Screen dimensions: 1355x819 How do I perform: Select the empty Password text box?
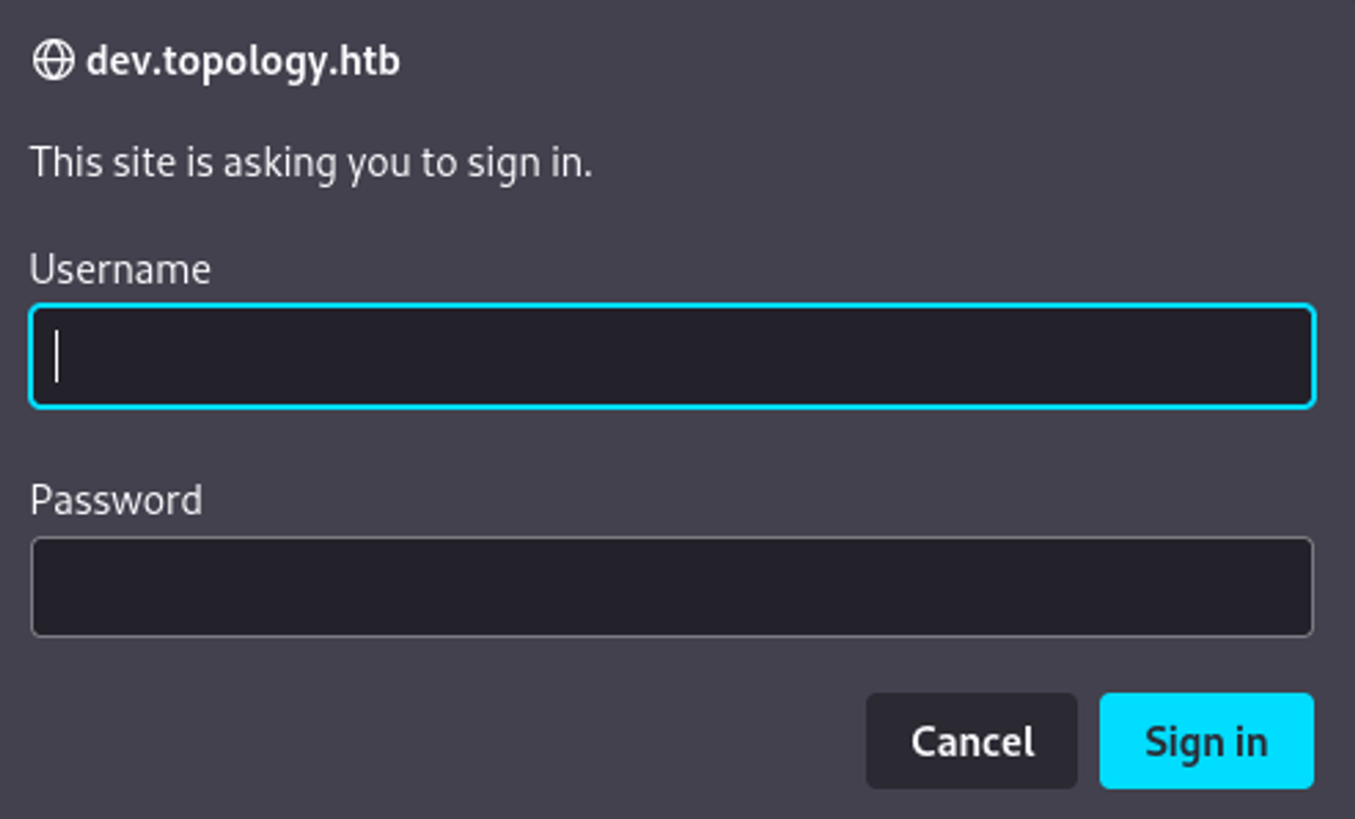pyautogui.click(x=671, y=587)
